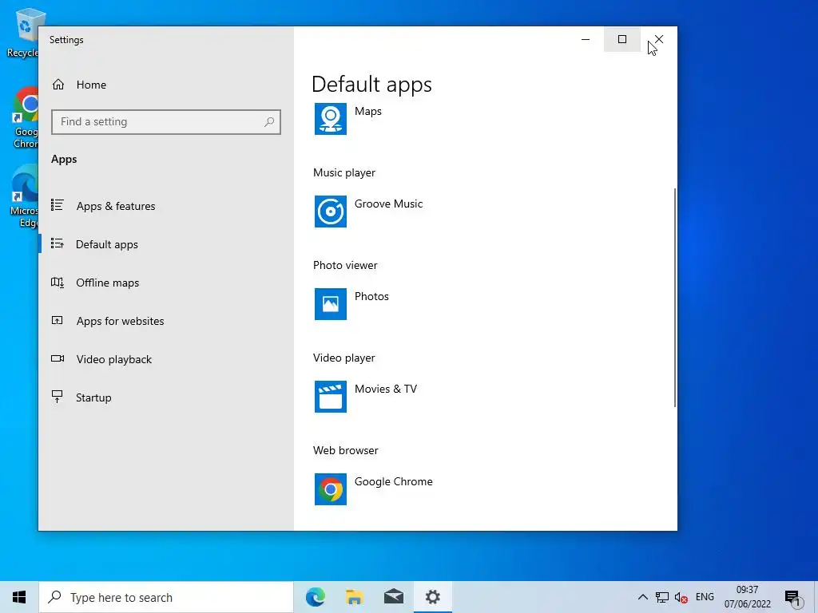818x613 pixels.
Task: Click the ENG language indicator
Action: [705, 597]
